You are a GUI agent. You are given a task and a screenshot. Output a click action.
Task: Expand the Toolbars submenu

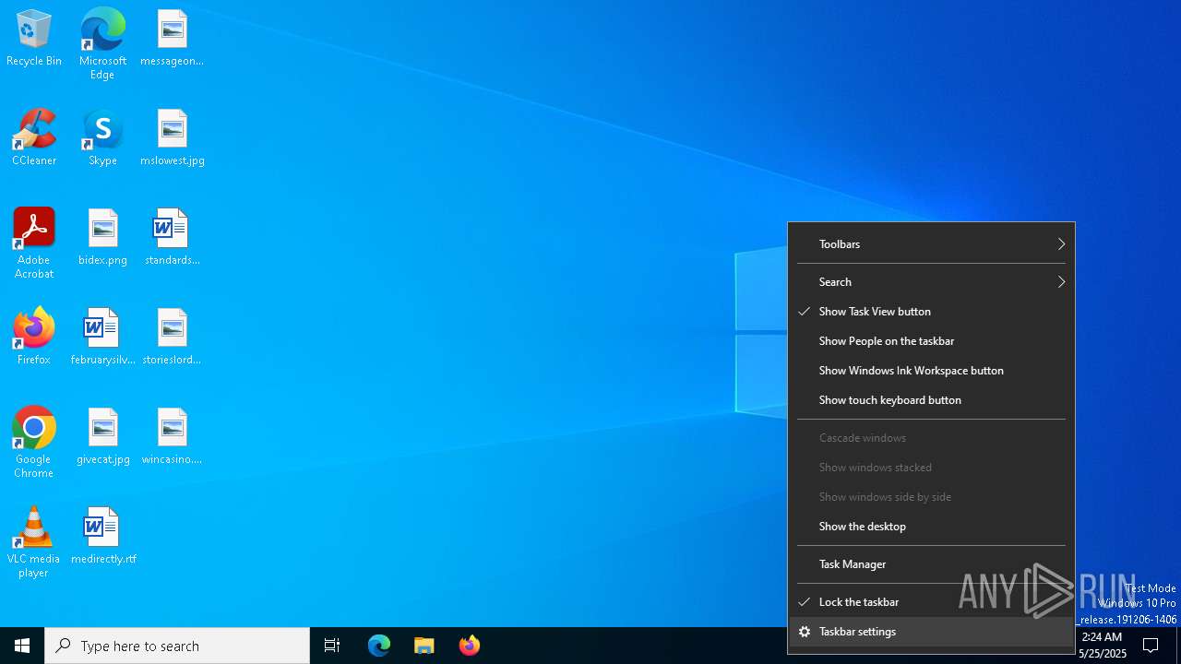[931, 244]
